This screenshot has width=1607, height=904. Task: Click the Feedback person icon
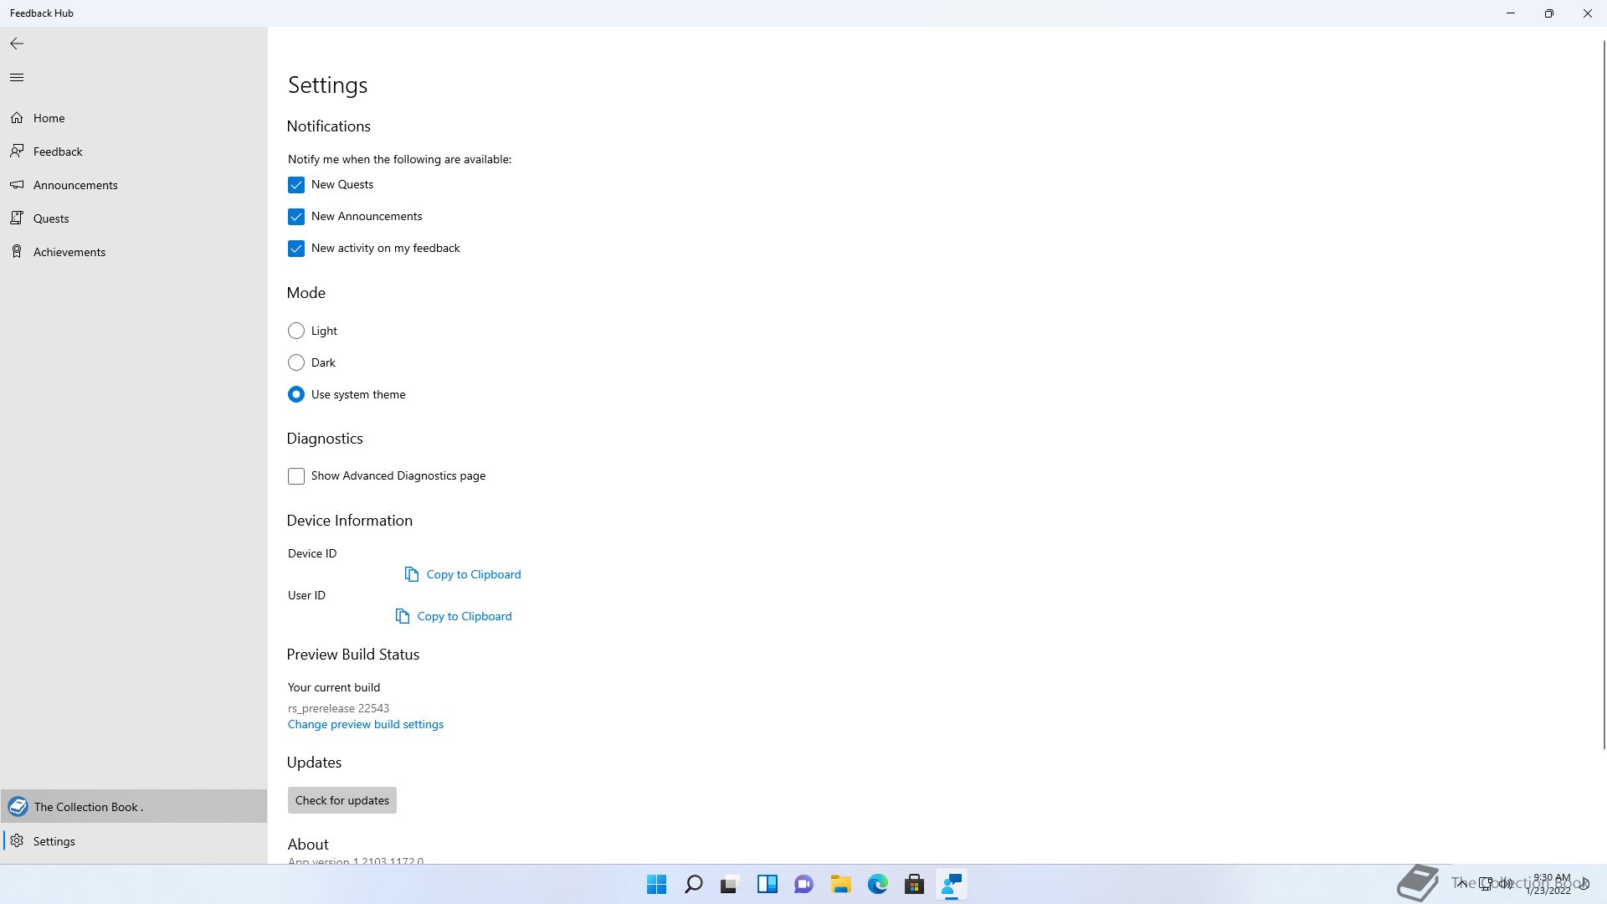17,151
